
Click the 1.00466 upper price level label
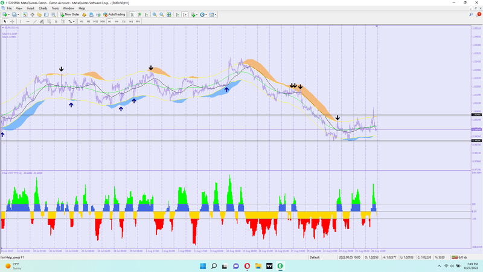tap(476, 115)
